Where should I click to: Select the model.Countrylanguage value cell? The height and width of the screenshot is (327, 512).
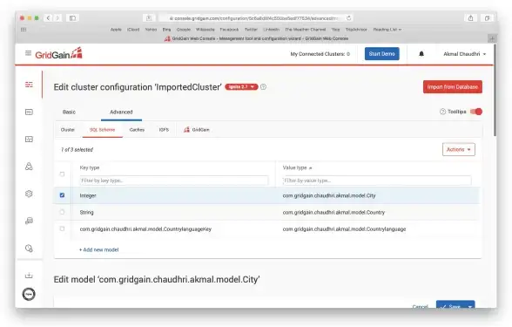tap(344, 229)
